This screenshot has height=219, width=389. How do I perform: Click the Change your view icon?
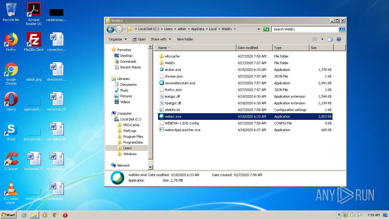point(315,39)
